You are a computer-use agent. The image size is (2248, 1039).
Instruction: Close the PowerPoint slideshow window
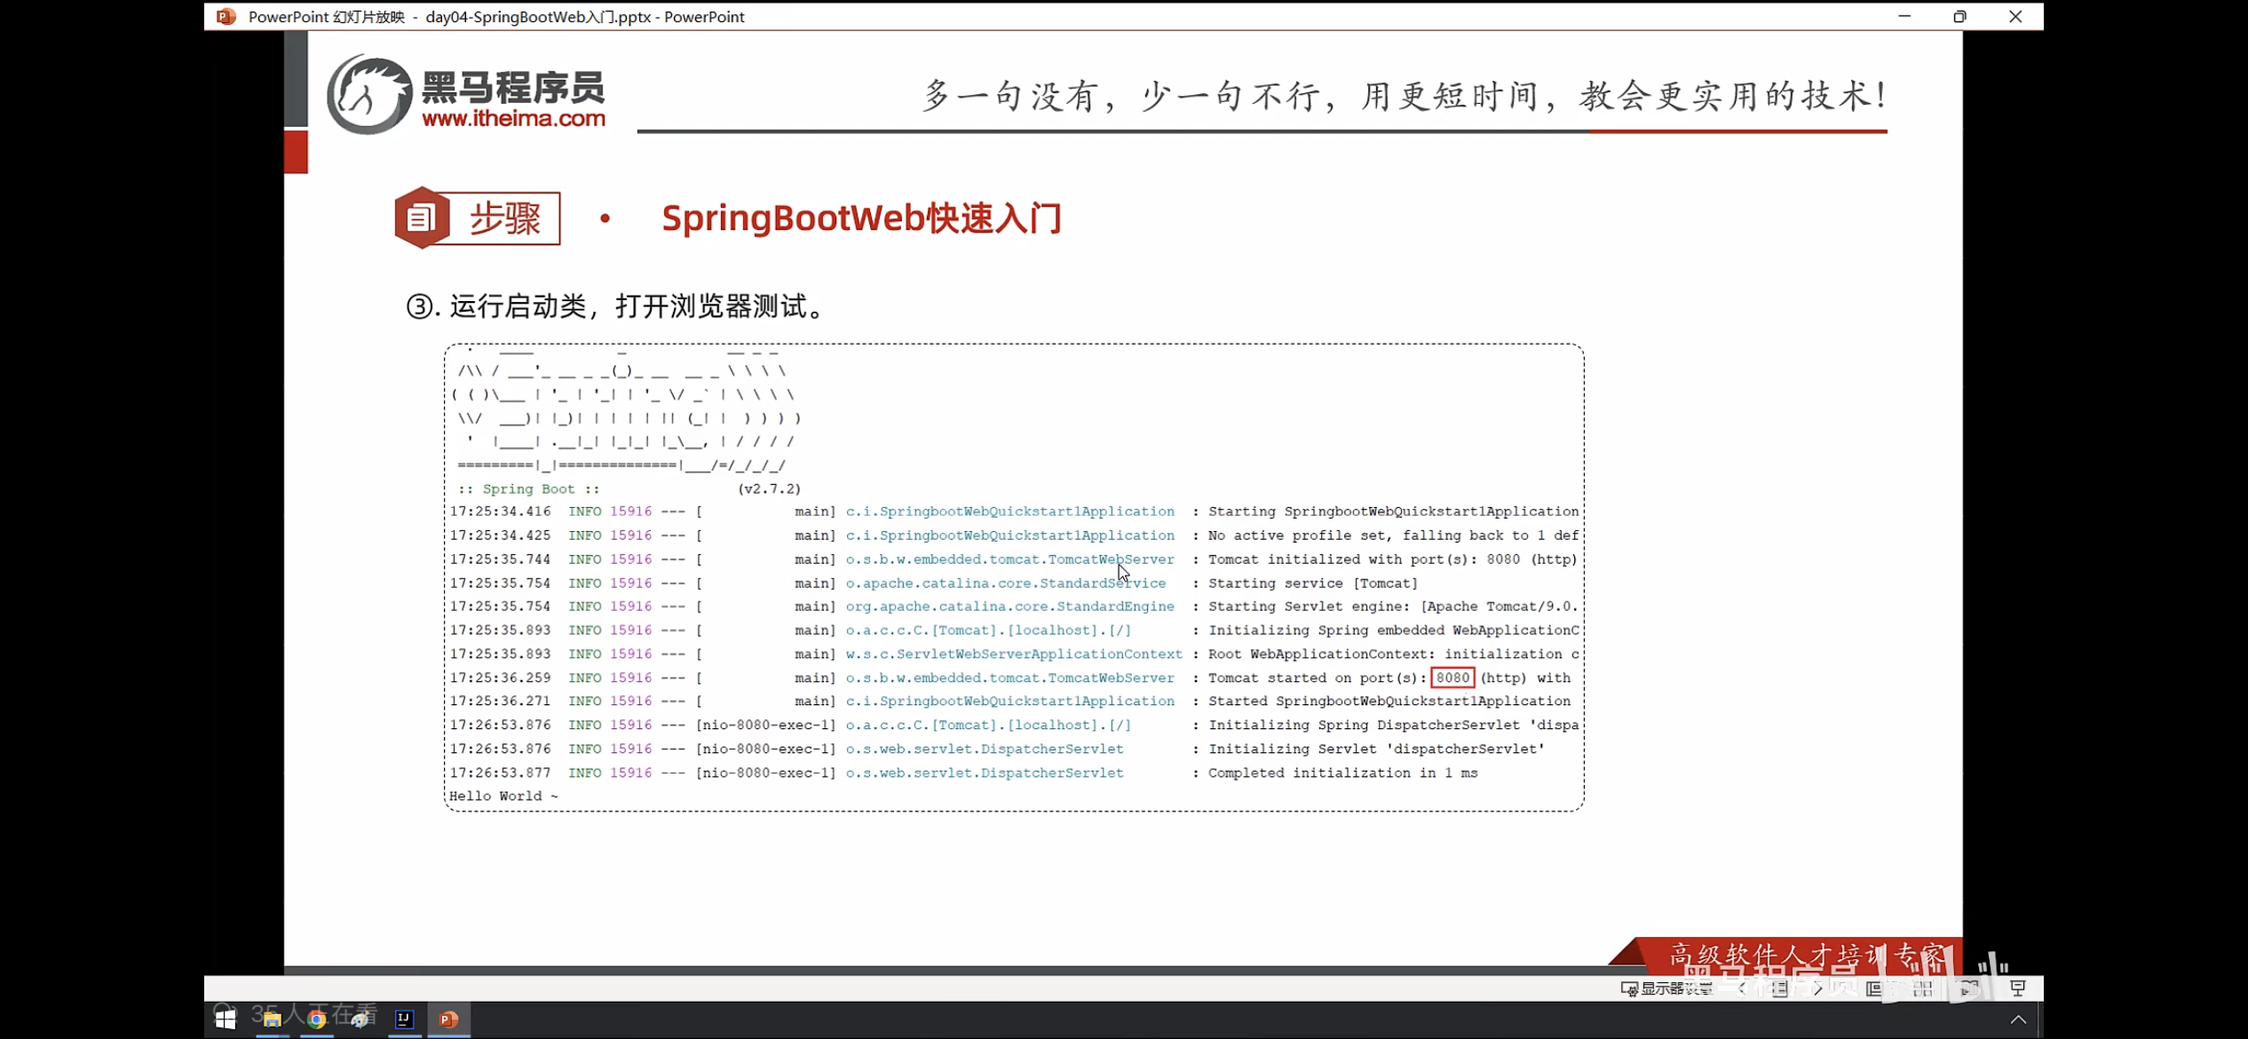(2015, 17)
